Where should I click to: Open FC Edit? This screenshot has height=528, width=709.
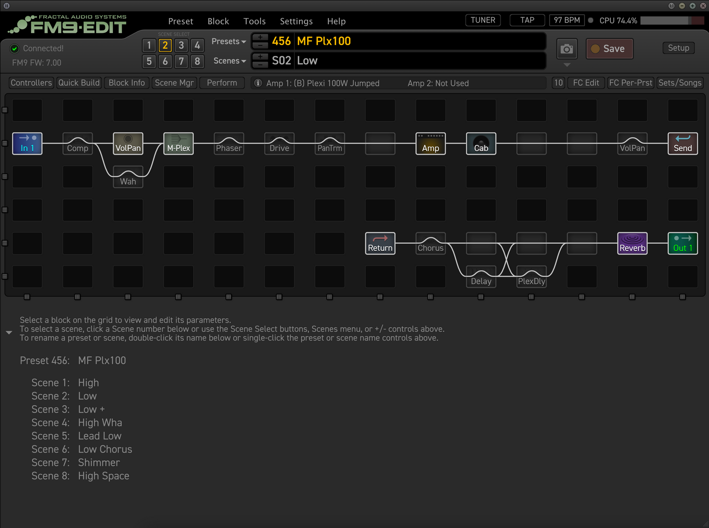(x=586, y=83)
